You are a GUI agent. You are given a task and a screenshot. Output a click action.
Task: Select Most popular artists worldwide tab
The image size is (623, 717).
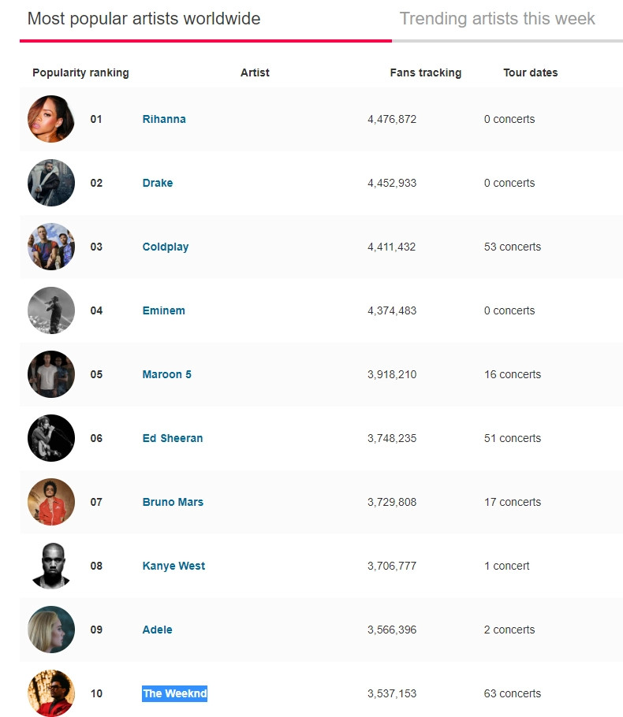pos(144,19)
